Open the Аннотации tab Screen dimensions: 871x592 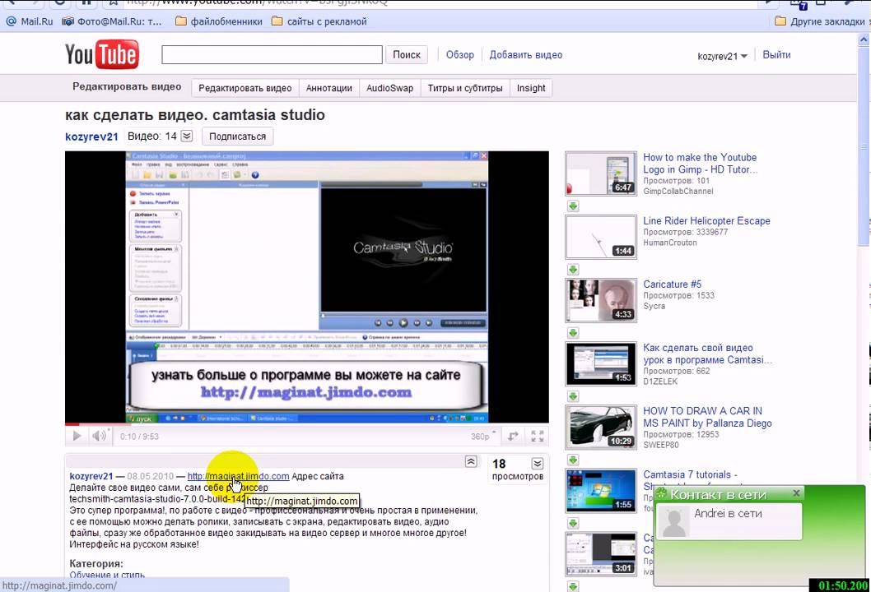(x=328, y=88)
